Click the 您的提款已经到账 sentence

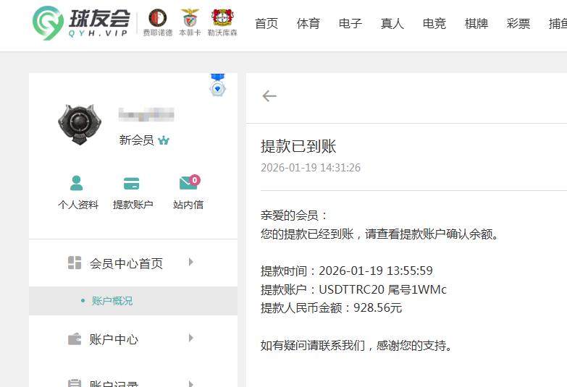(379, 234)
